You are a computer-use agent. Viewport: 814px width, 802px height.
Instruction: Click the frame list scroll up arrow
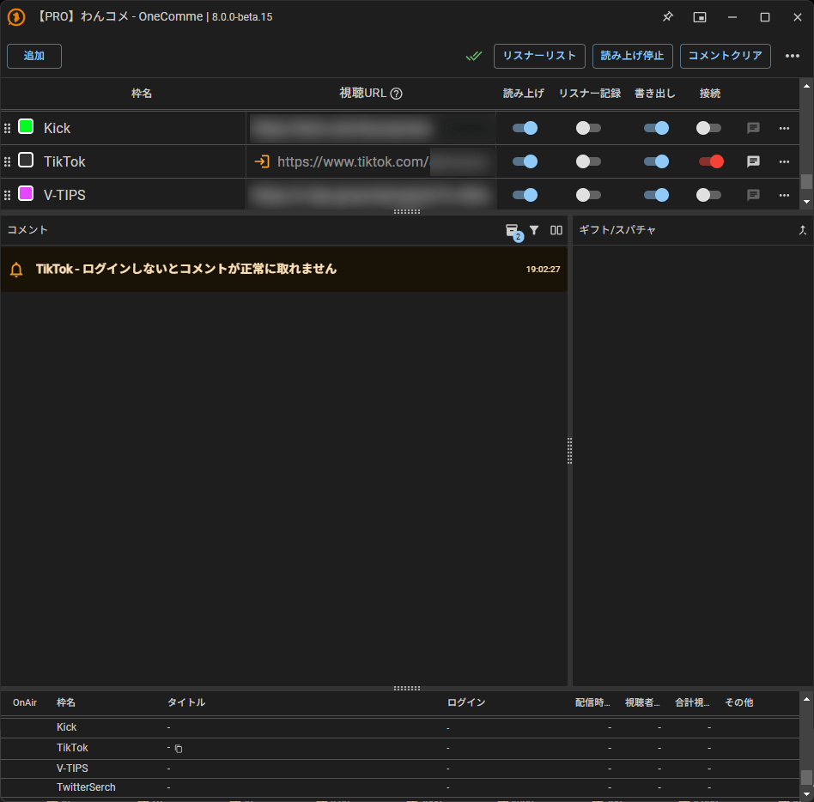[x=806, y=86]
